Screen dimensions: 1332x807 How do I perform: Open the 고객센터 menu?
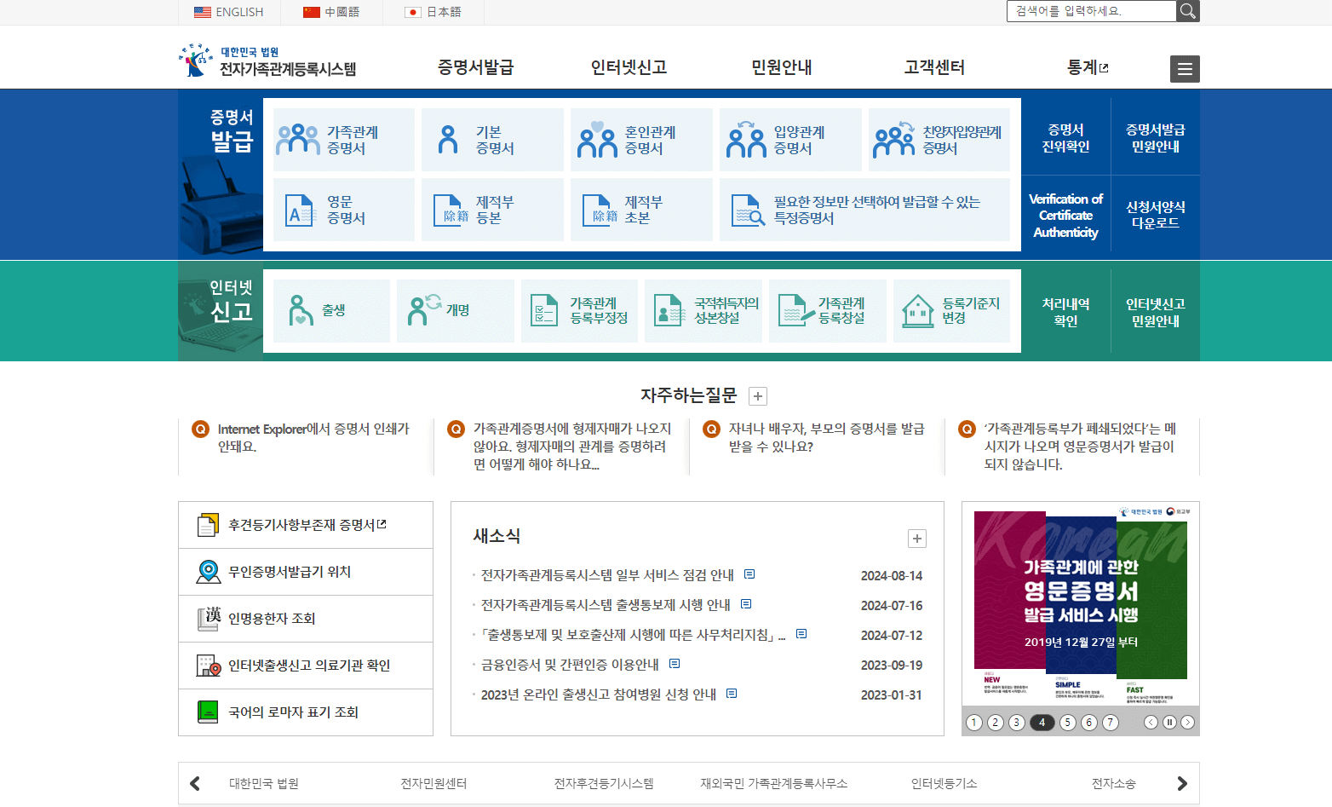pyautogui.click(x=933, y=67)
